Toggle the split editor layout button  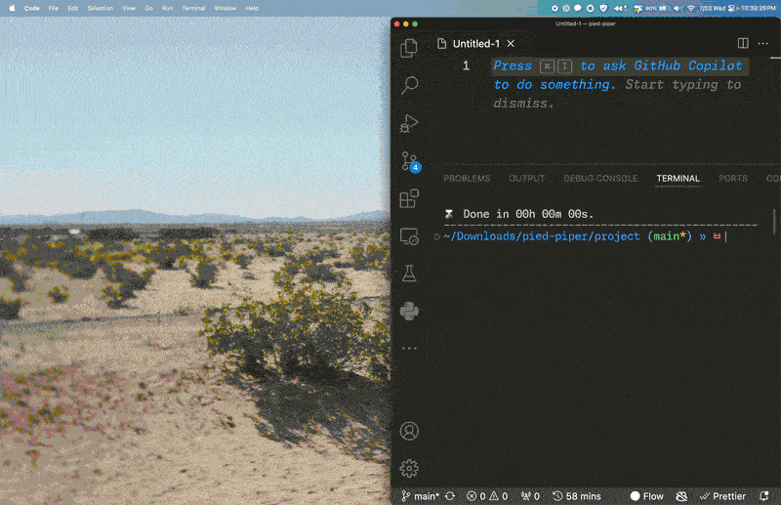click(x=743, y=44)
